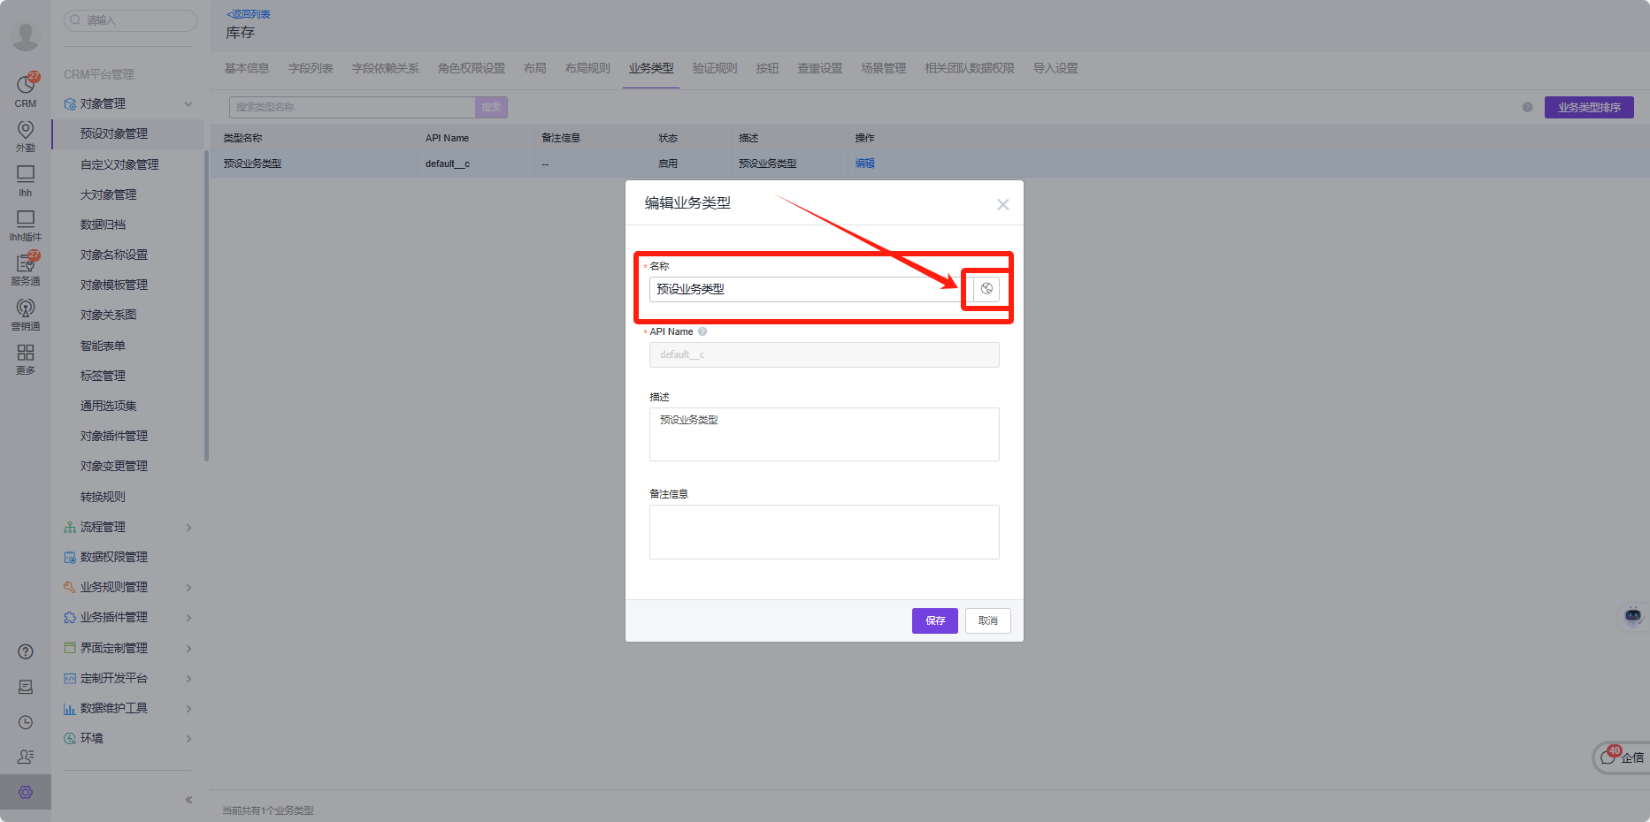This screenshot has height=822, width=1650.
Task: Switch to the 字段列表 tab
Action: [x=311, y=68]
